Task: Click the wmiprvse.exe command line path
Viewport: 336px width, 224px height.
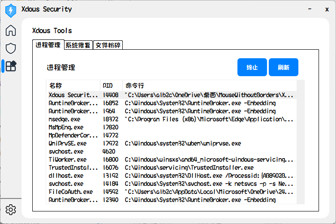Action: 183,143
